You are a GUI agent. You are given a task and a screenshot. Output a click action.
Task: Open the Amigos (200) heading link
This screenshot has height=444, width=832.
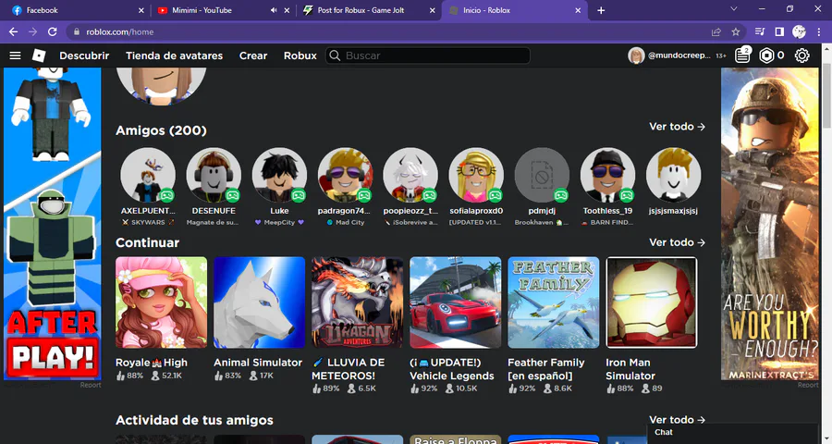click(x=161, y=130)
